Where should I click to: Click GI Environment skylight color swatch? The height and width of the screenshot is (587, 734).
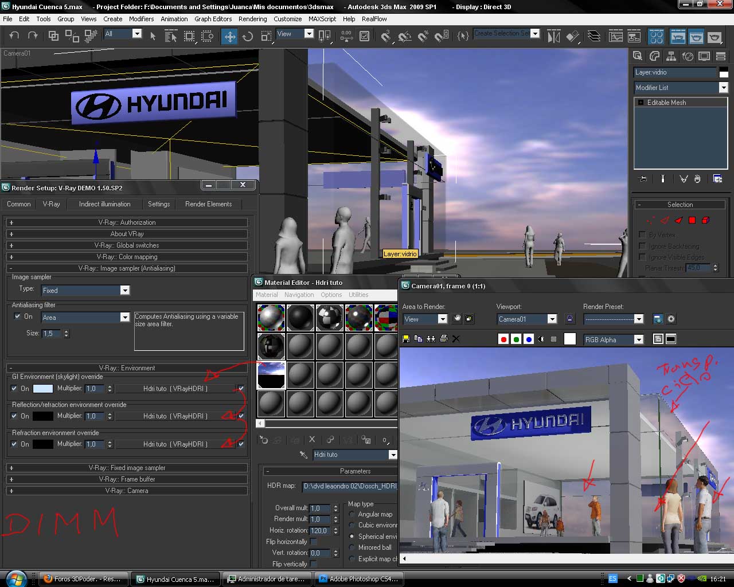pos(43,389)
